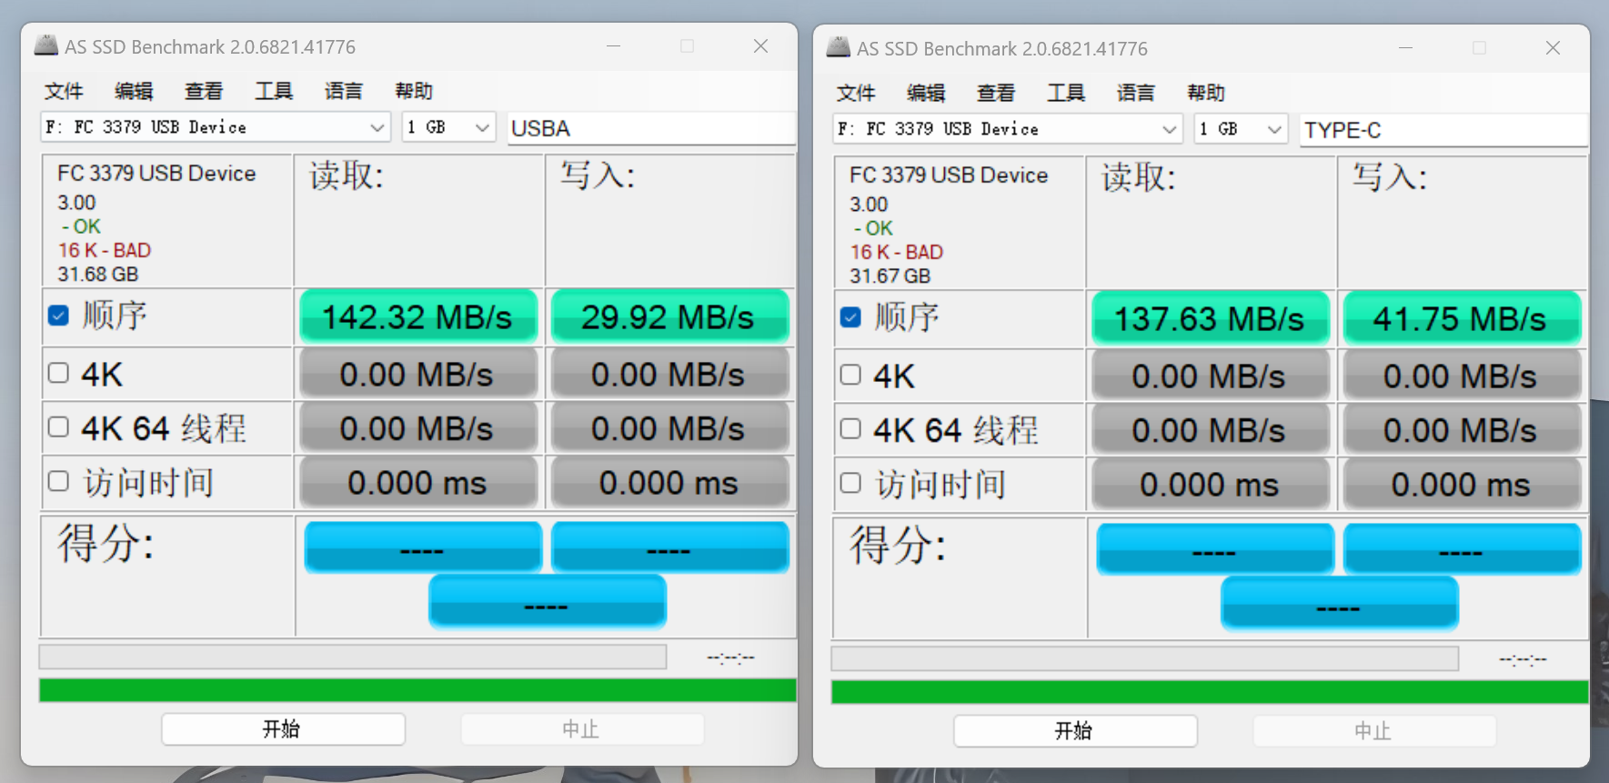
Task: Check the 访问时间 checkbox in the USBA window
Action: tap(58, 481)
